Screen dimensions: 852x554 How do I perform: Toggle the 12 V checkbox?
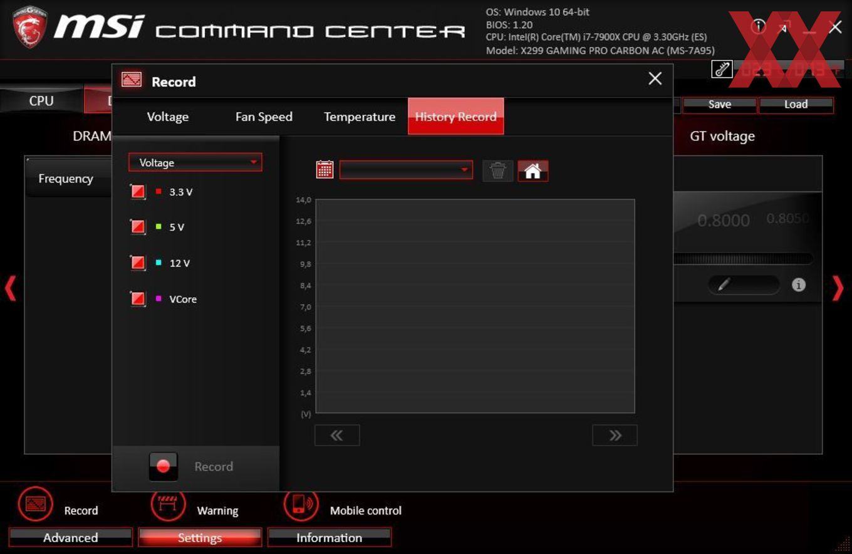138,263
